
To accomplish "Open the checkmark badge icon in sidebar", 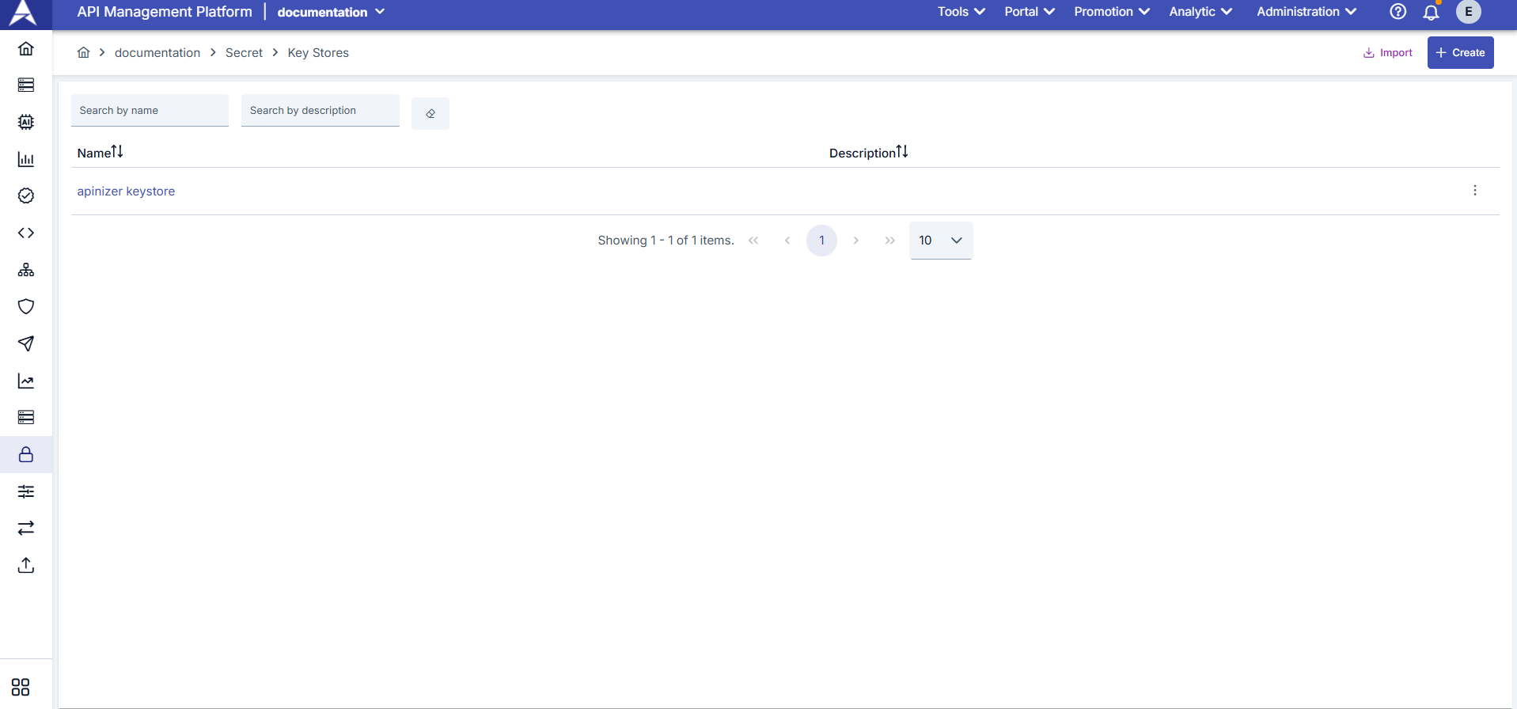I will [x=26, y=195].
